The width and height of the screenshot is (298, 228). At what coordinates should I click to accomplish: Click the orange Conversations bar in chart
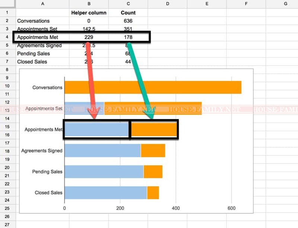[x=153, y=87]
